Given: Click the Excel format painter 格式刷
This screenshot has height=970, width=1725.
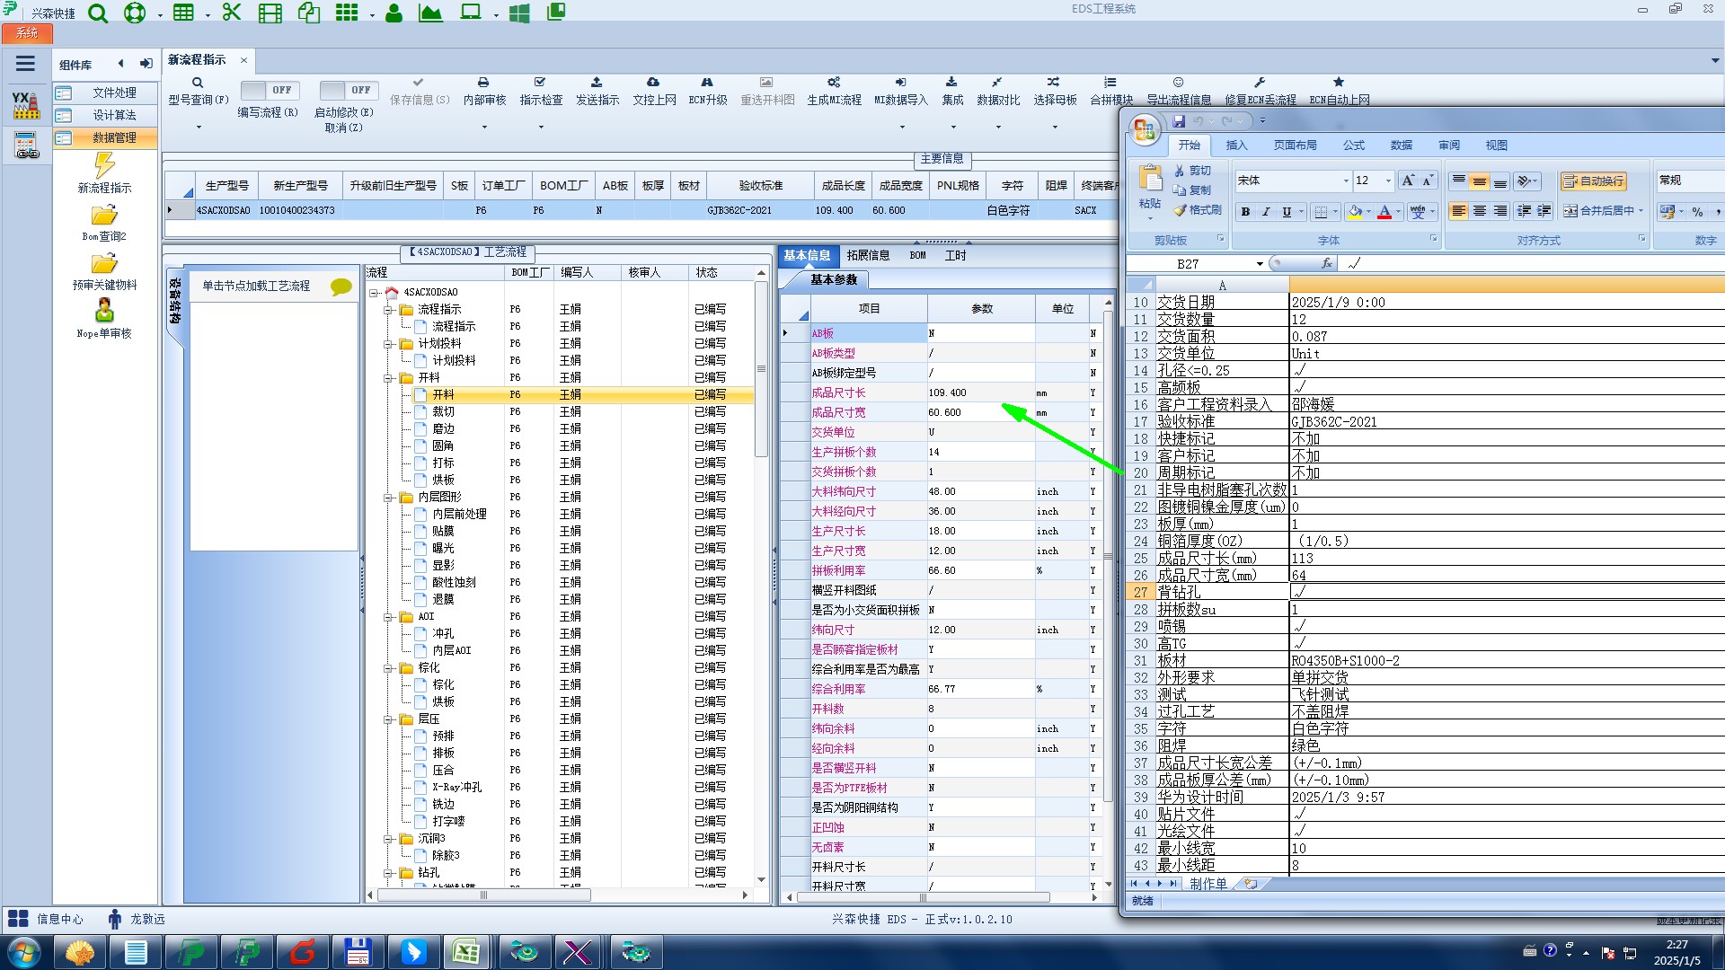Looking at the screenshot, I should 1197,210.
